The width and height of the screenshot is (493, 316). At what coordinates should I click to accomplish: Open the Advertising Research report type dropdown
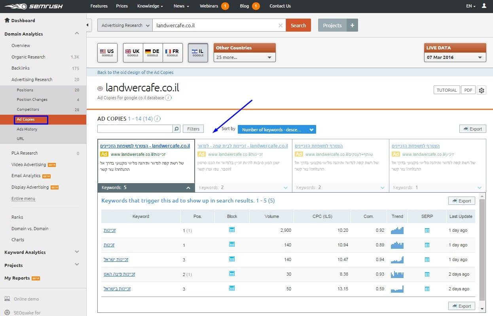click(125, 25)
